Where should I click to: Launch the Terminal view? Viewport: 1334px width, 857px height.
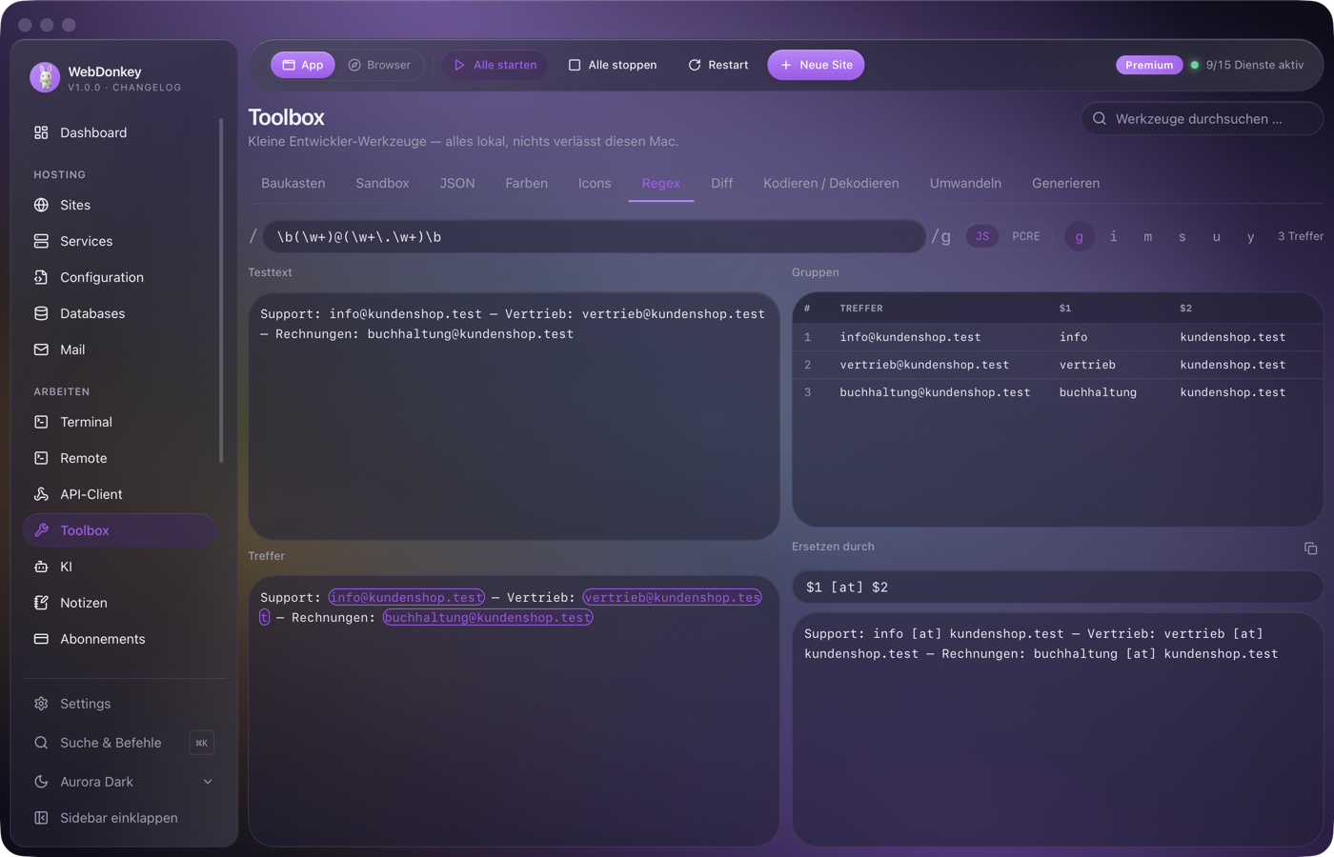tap(120, 422)
